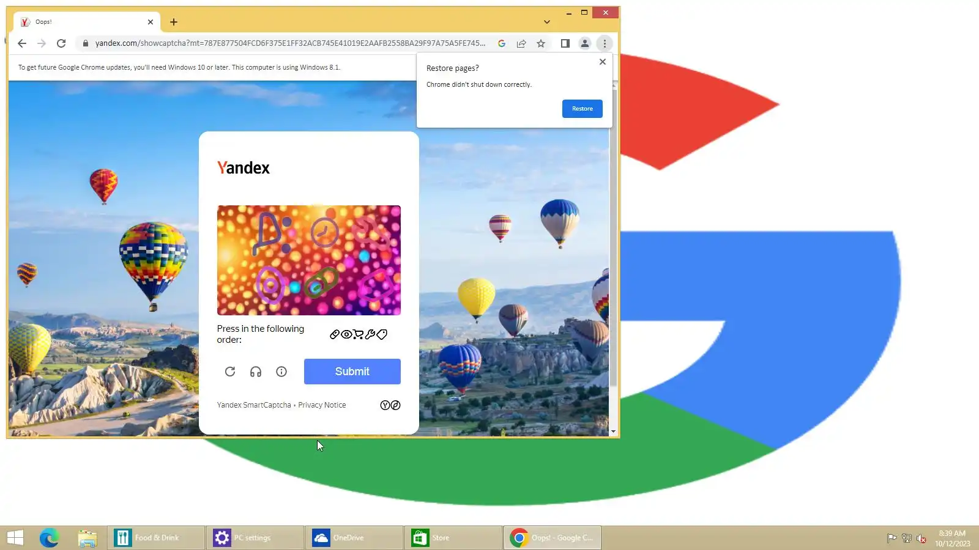Click the clock symbol in captcha image

coord(324,232)
